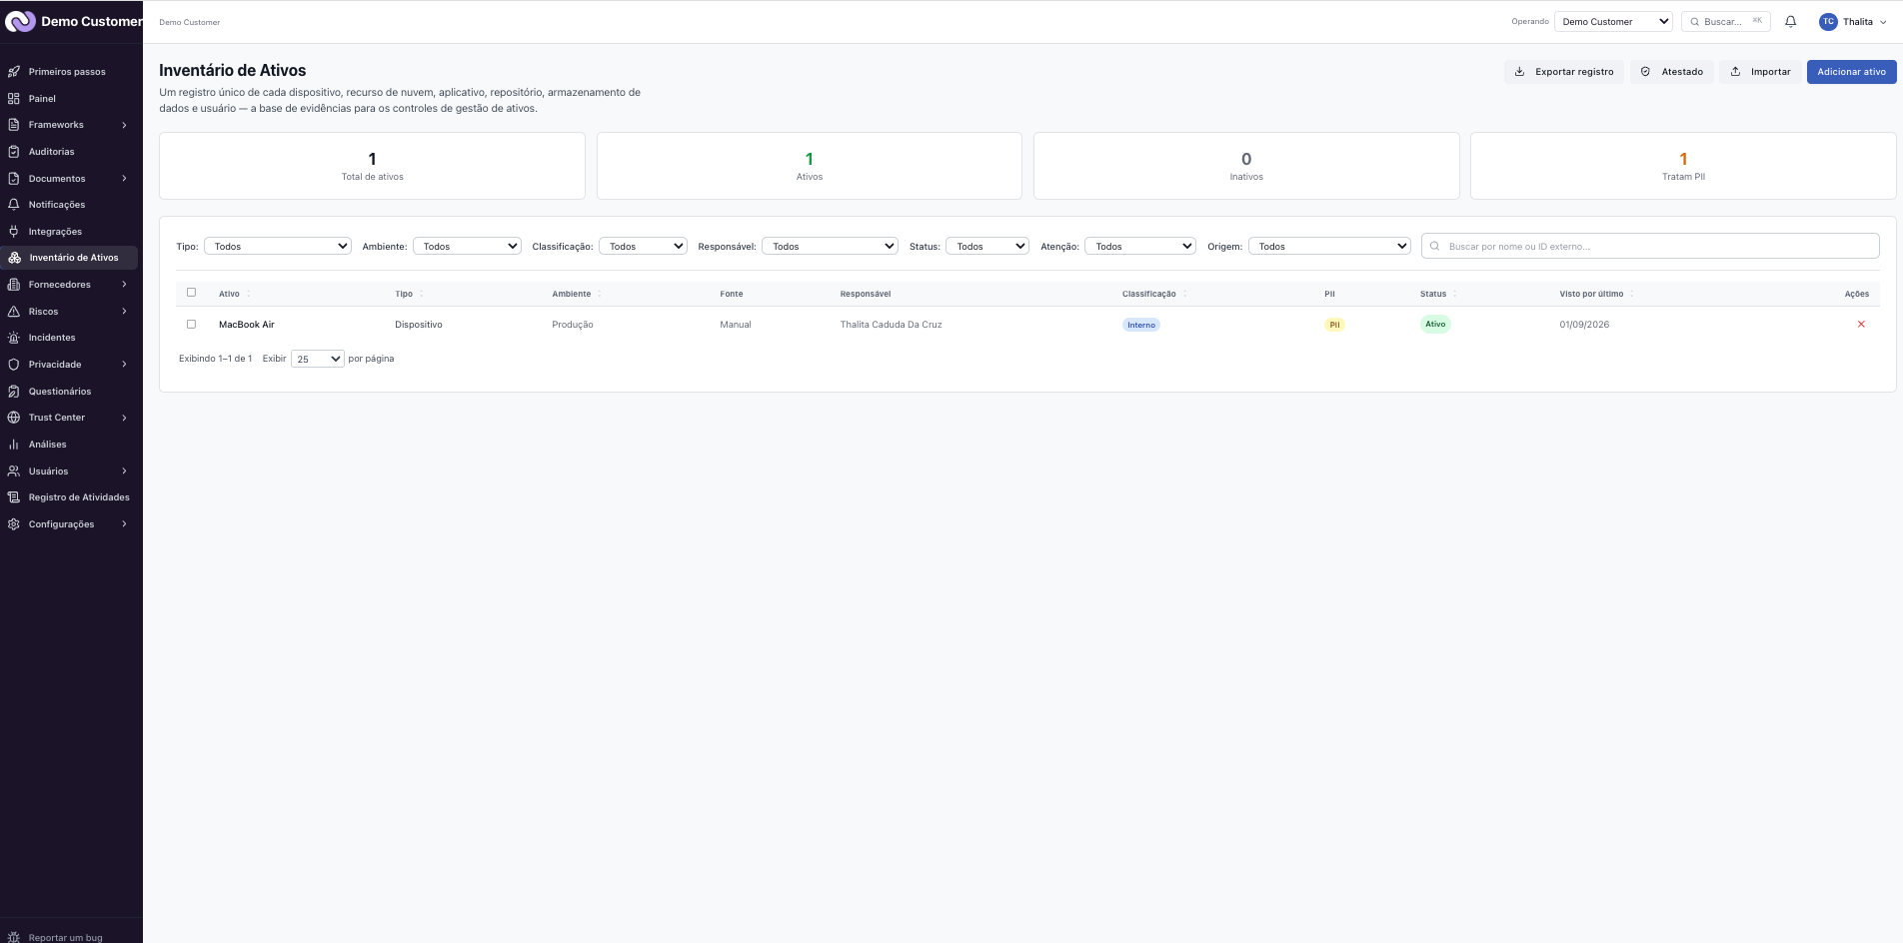Open Trust Center menu item

coord(70,418)
